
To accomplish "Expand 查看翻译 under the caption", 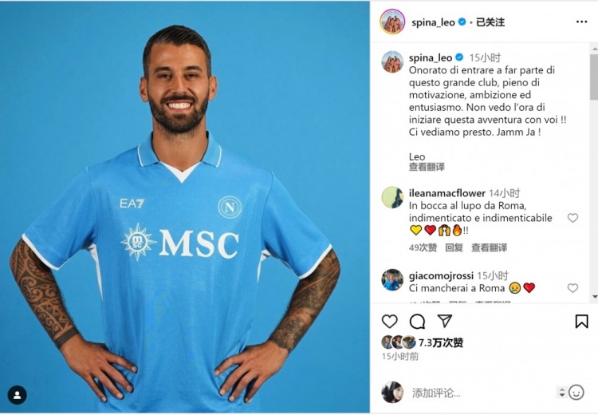I will (427, 167).
